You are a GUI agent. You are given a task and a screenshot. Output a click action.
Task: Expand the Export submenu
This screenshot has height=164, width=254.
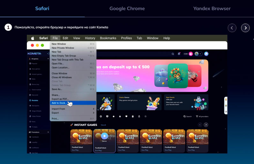coord(73,113)
